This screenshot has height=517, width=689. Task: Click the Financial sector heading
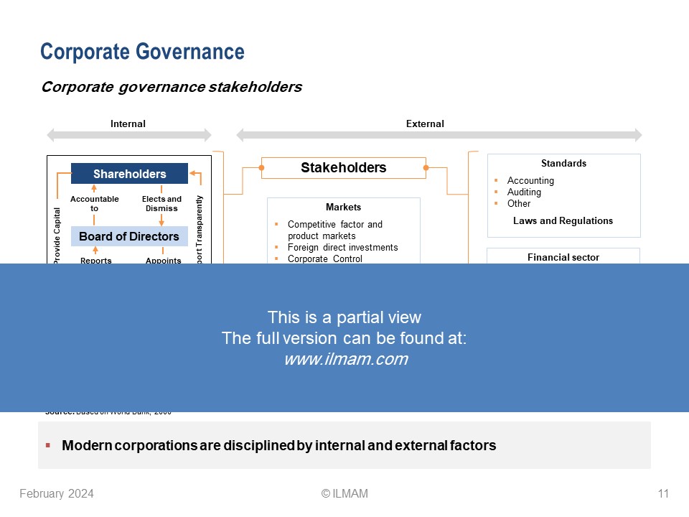pyautogui.click(x=563, y=257)
